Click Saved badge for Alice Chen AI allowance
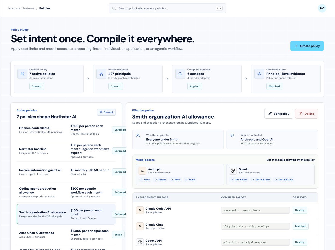The height and width of the screenshot is (250, 335). 118,235
